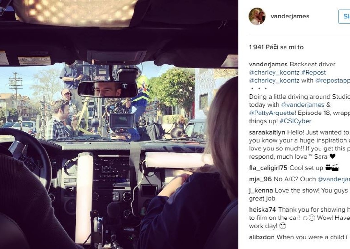Open @vanderjames mention in repost text
Screen dimensions: 350x249
pos(303,105)
